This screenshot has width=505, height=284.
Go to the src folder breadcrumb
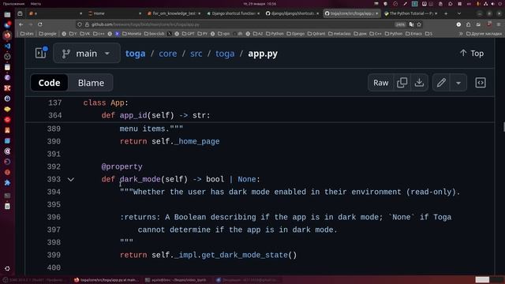196,54
